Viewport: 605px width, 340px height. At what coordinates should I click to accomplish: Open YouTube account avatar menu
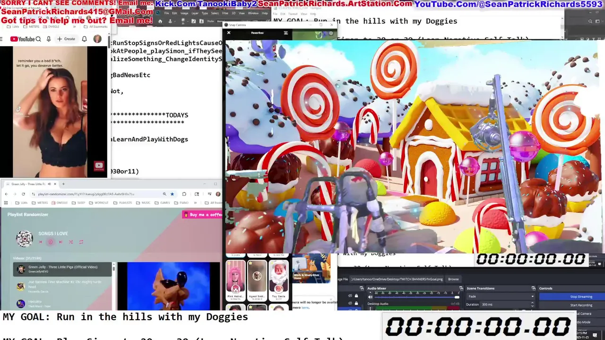[97, 39]
